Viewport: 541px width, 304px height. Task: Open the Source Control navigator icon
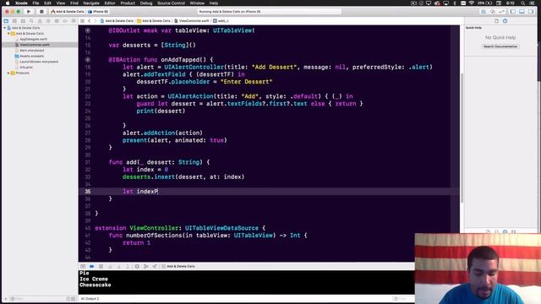pyautogui.click(x=14, y=21)
